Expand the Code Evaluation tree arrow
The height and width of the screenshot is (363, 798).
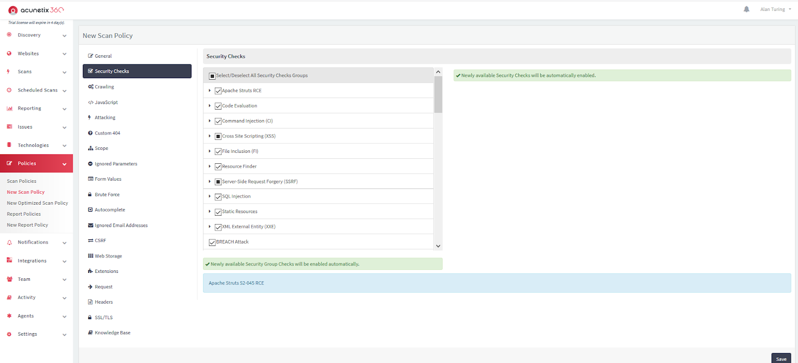coord(210,106)
